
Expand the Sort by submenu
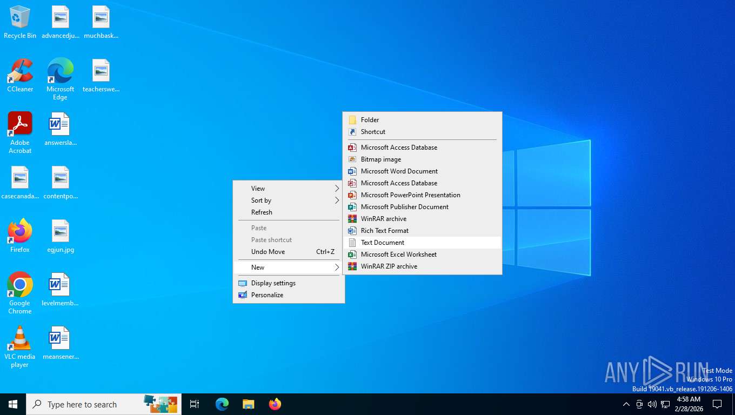pos(289,200)
